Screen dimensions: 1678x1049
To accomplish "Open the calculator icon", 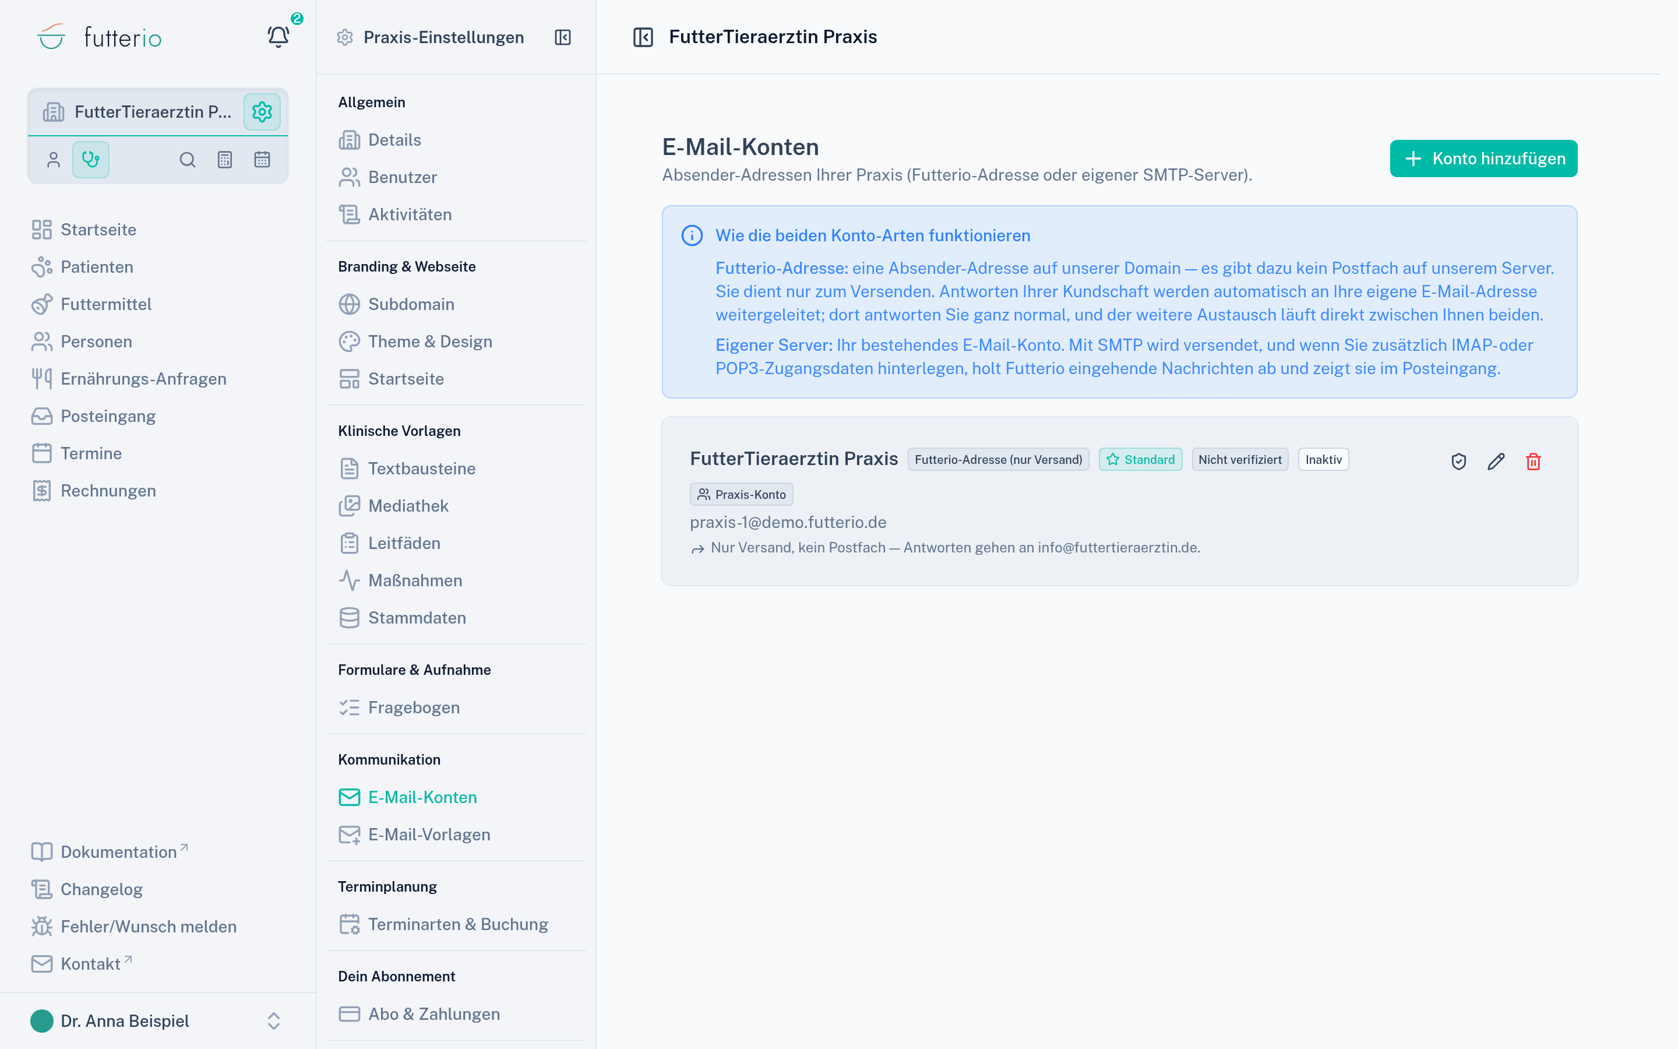I will (x=225, y=160).
